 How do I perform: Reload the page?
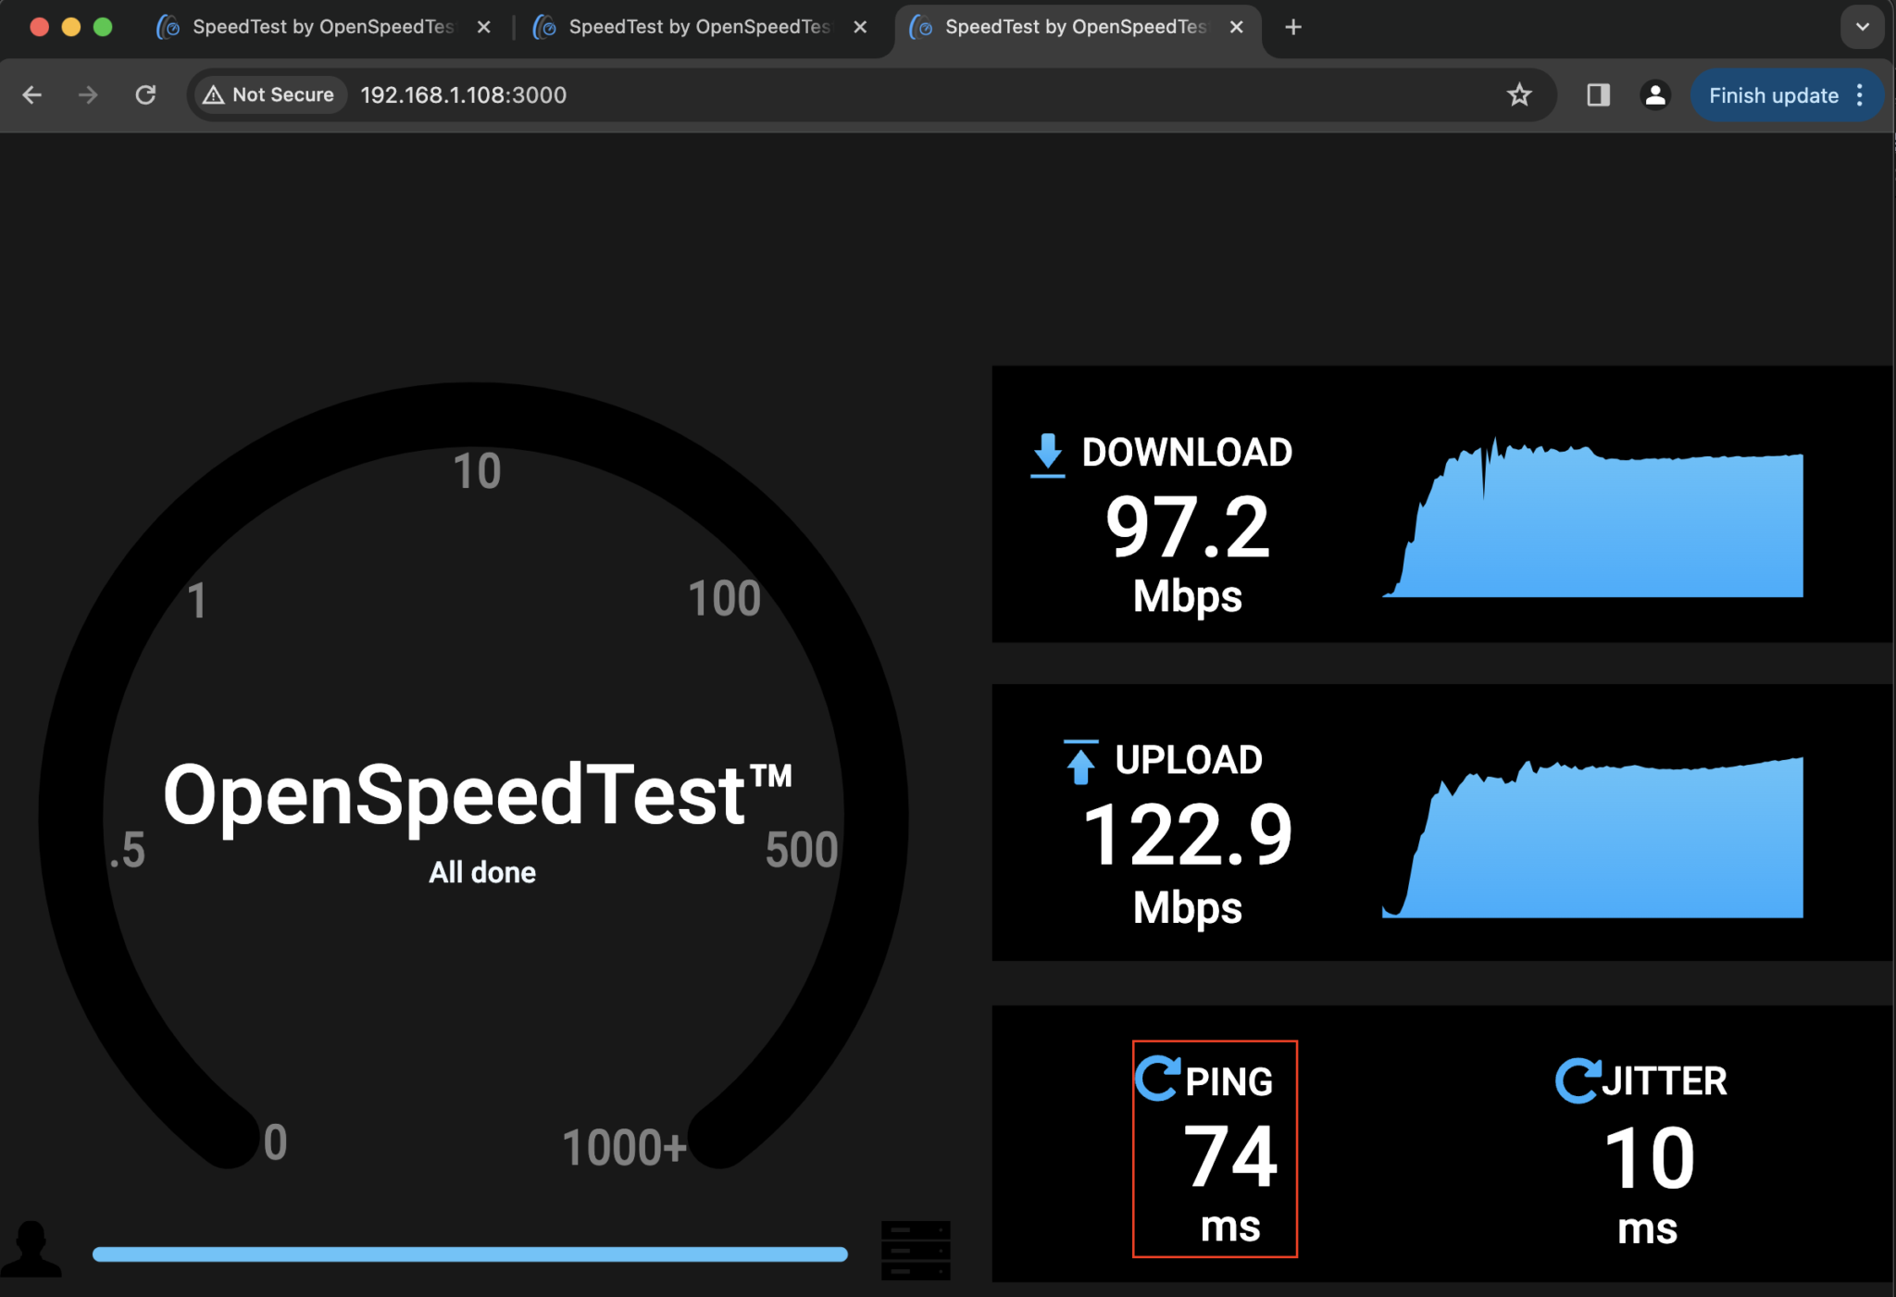(x=146, y=94)
